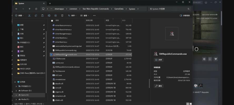Click Steam favorite heart icon
The image size is (234, 105).
(x=216, y=59)
